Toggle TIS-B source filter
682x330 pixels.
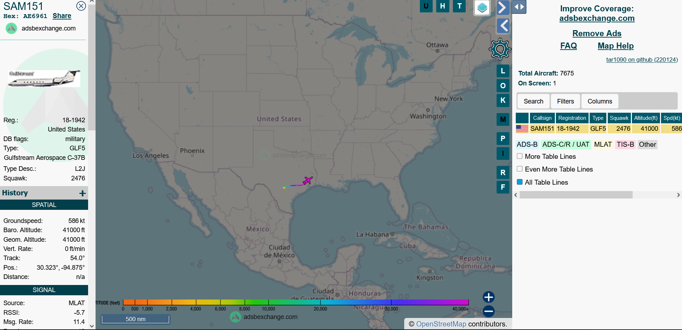tap(625, 145)
